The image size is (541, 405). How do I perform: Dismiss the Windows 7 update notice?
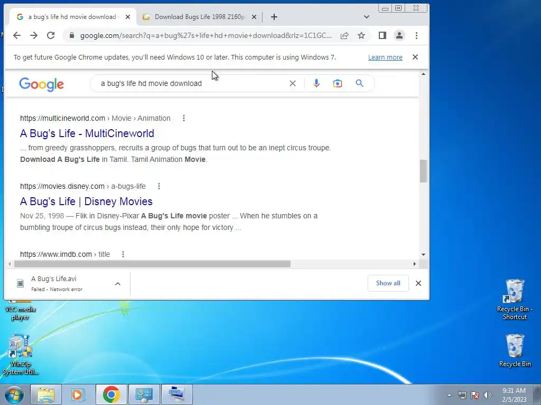pos(415,57)
